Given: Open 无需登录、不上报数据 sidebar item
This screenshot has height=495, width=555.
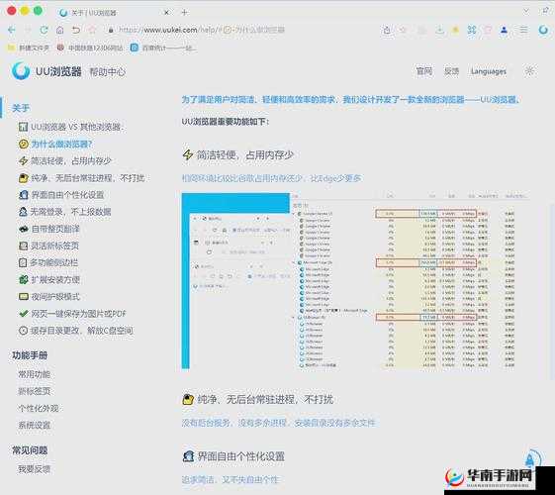Looking at the screenshot, I should tap(65, 212).
